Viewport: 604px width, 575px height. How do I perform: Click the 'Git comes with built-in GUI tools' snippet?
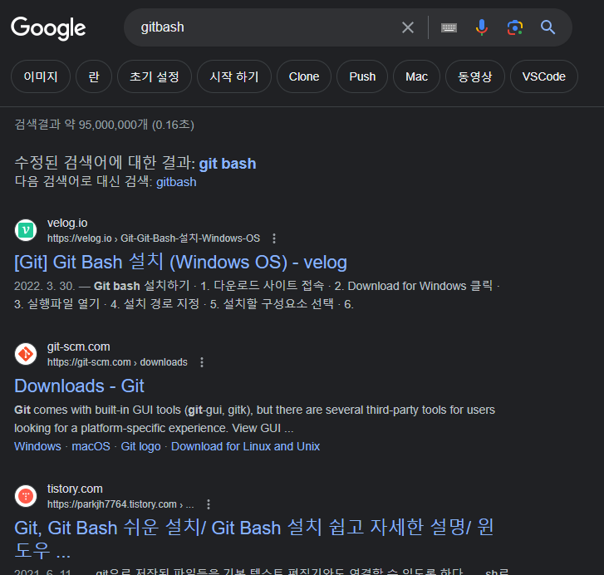pos(254,419)
